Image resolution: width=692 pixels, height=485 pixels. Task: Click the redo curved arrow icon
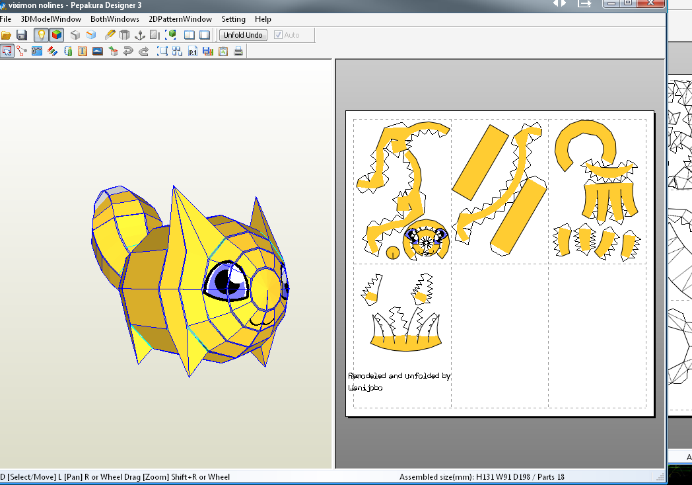[143, 52]
